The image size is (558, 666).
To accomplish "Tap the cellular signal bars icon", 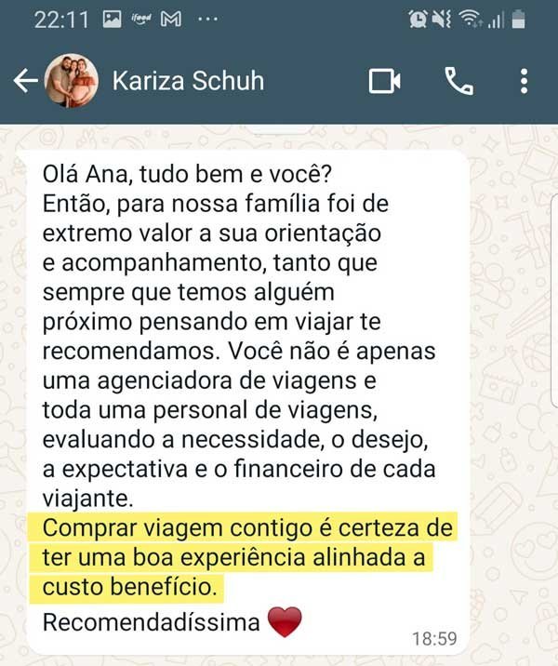I will [496, 20].
